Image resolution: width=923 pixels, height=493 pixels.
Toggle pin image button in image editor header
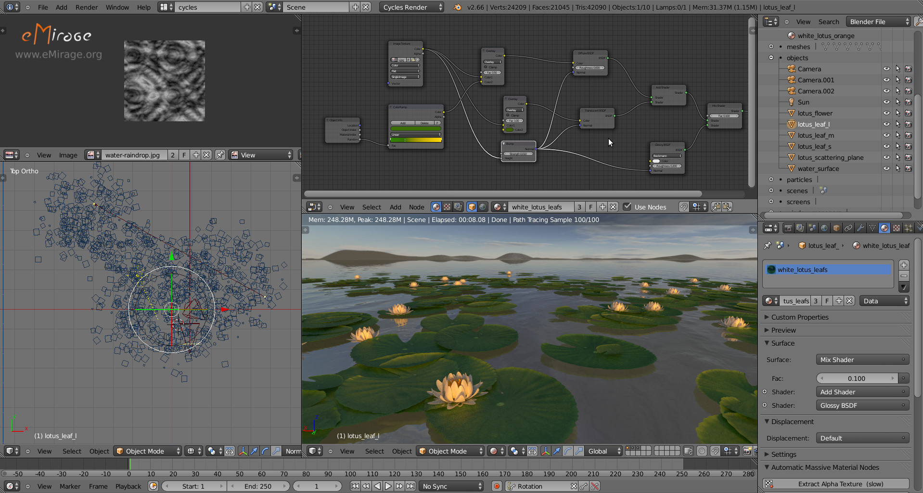point(220,155)
